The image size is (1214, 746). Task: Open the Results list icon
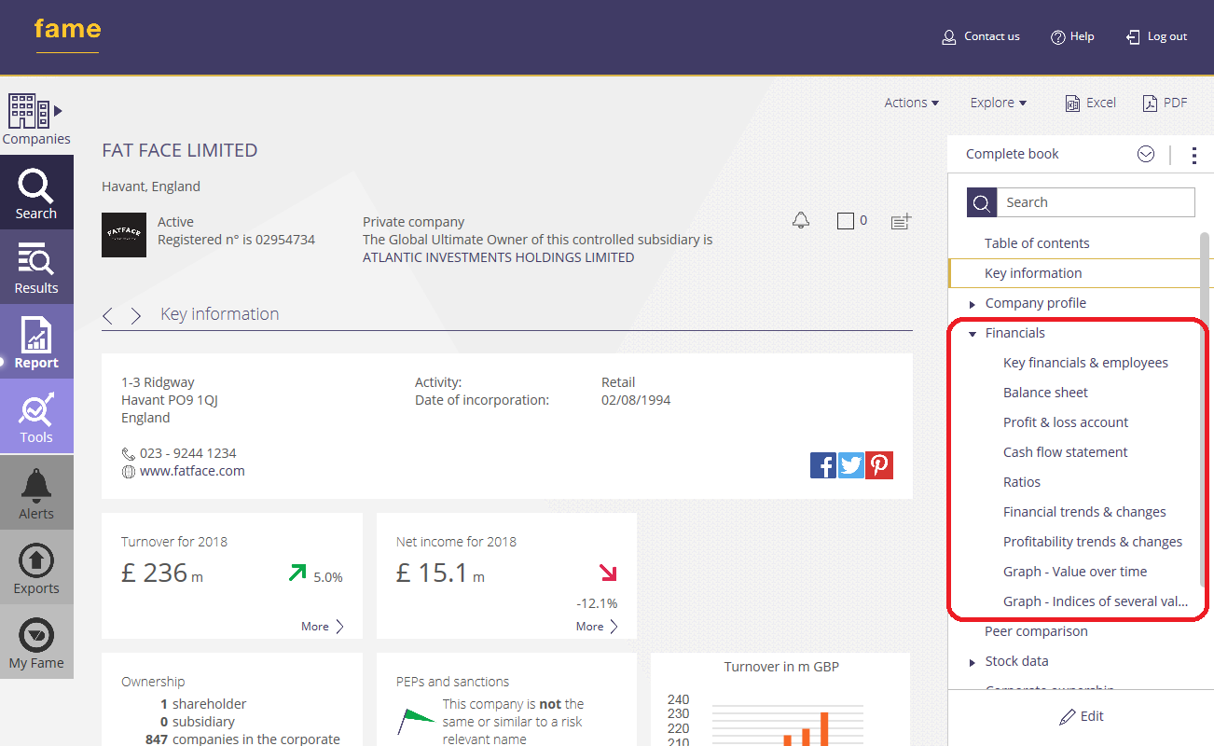(36, 268)
